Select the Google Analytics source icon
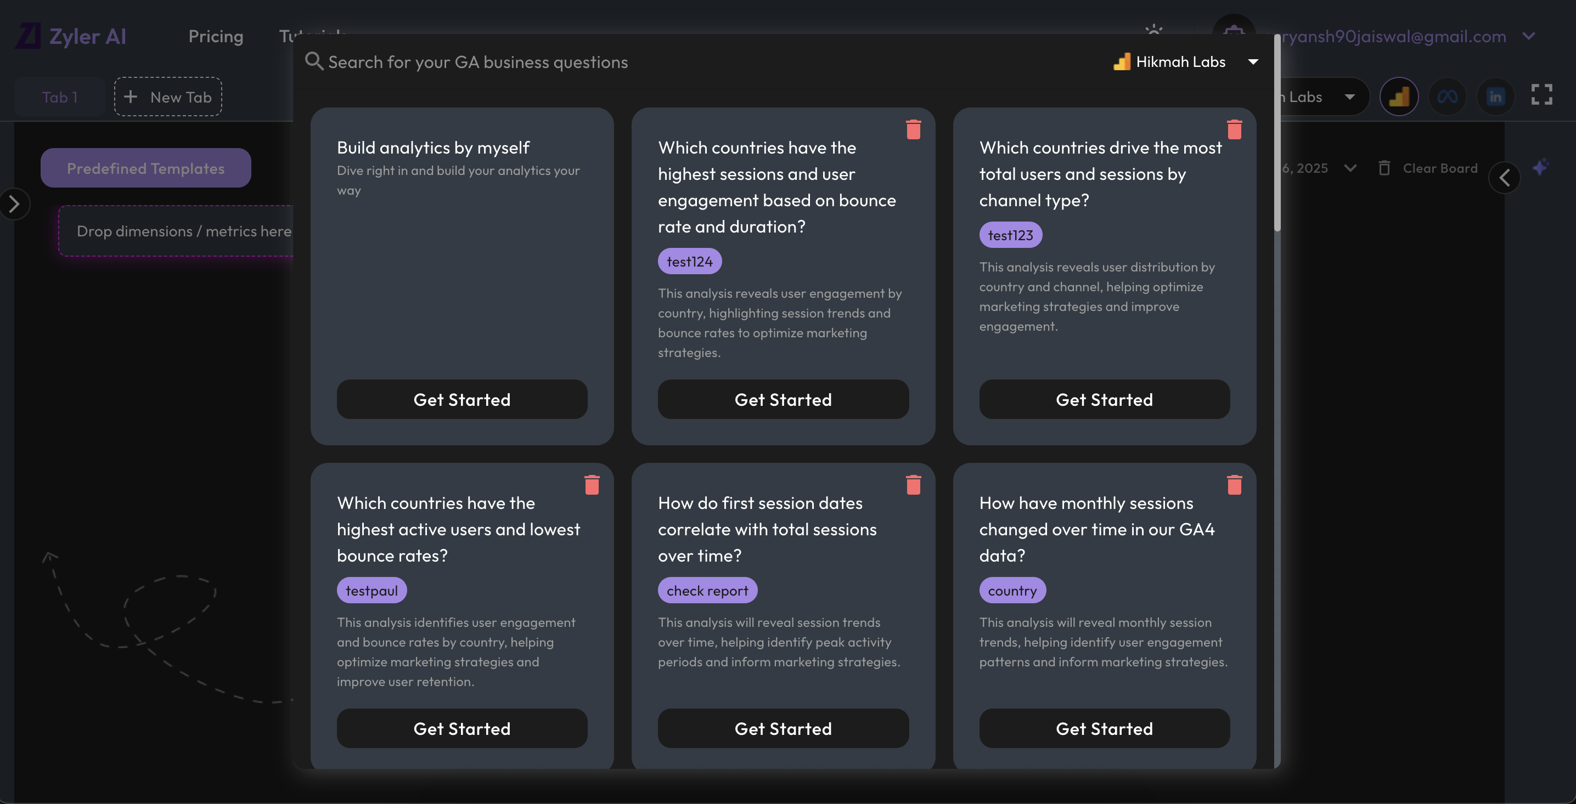This screenshot has width=1576, height=804. click(x=1399, y=96)
